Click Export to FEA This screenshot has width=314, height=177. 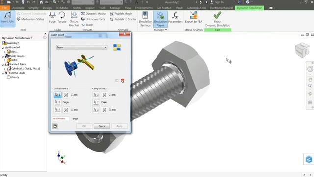194,18
